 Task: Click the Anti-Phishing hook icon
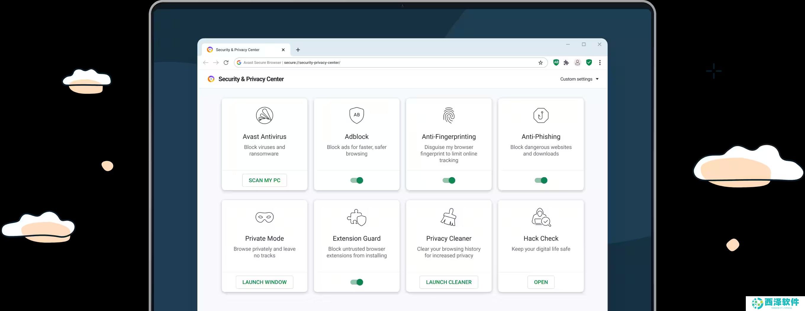[541, 116]
